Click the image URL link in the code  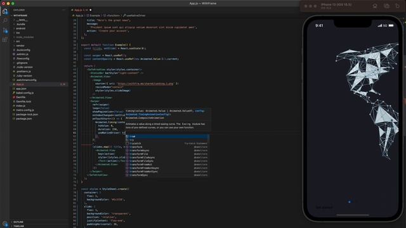(x=145, y=84)
